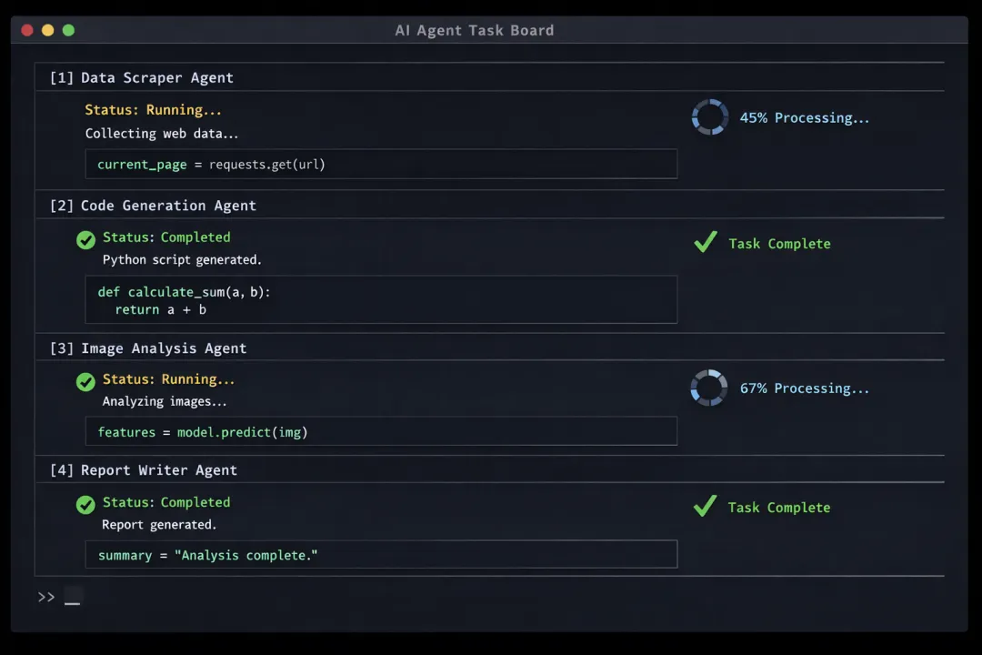Click Code Generation Task Complete checkmark
The width and height of the screenshot is (982, 655).
[706, 243]
